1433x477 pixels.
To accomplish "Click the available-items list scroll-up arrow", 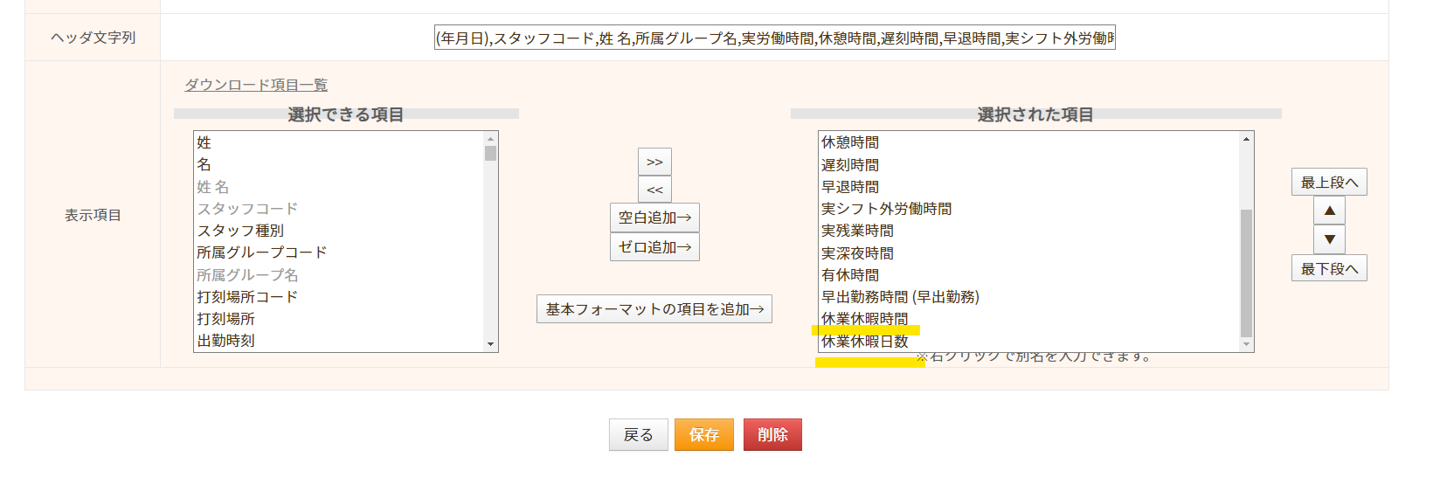I will pos(490,139).
